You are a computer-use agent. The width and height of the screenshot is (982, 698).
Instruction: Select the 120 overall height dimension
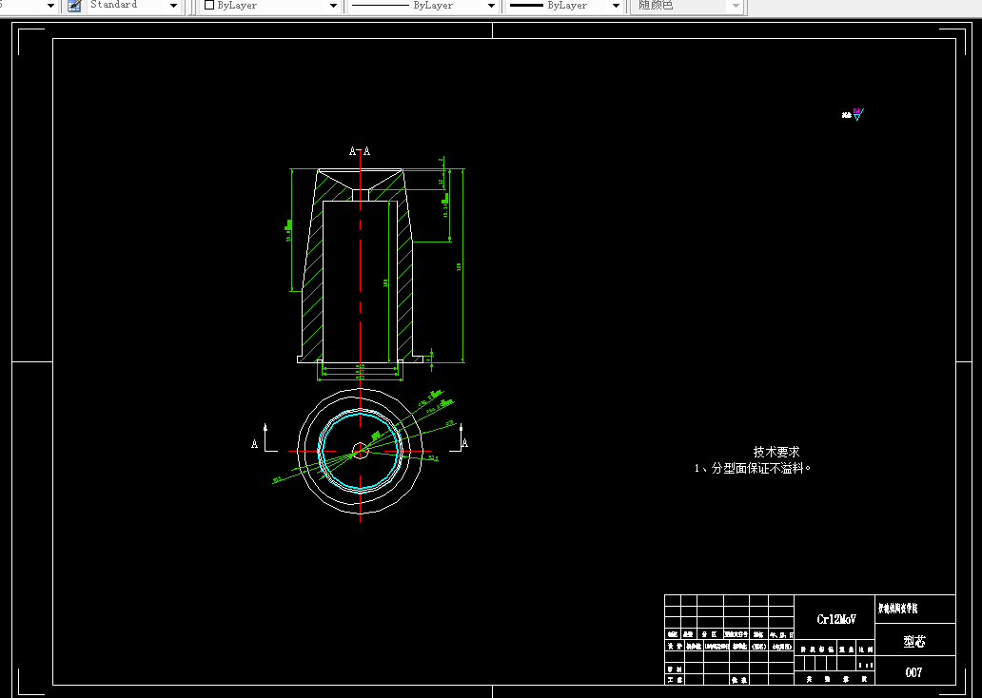459,266
